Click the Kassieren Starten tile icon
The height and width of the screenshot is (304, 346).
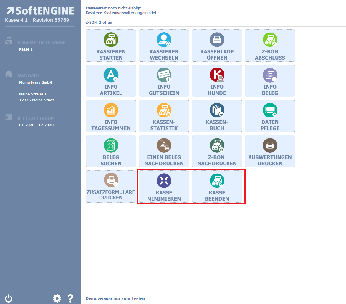(x=111, y=40)
